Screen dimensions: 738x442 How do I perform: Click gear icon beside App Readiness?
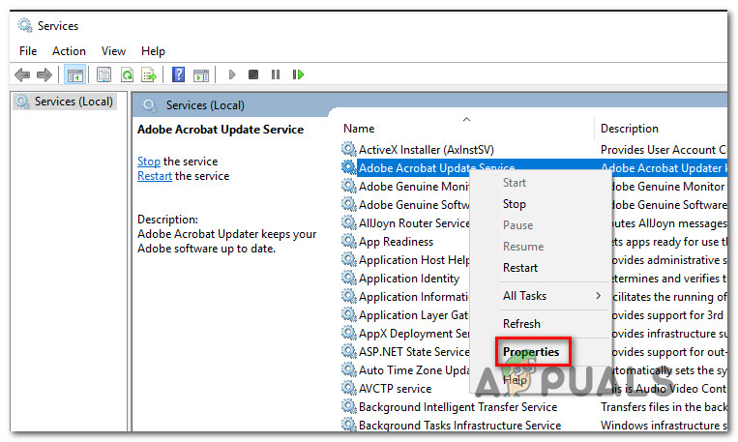349,241
